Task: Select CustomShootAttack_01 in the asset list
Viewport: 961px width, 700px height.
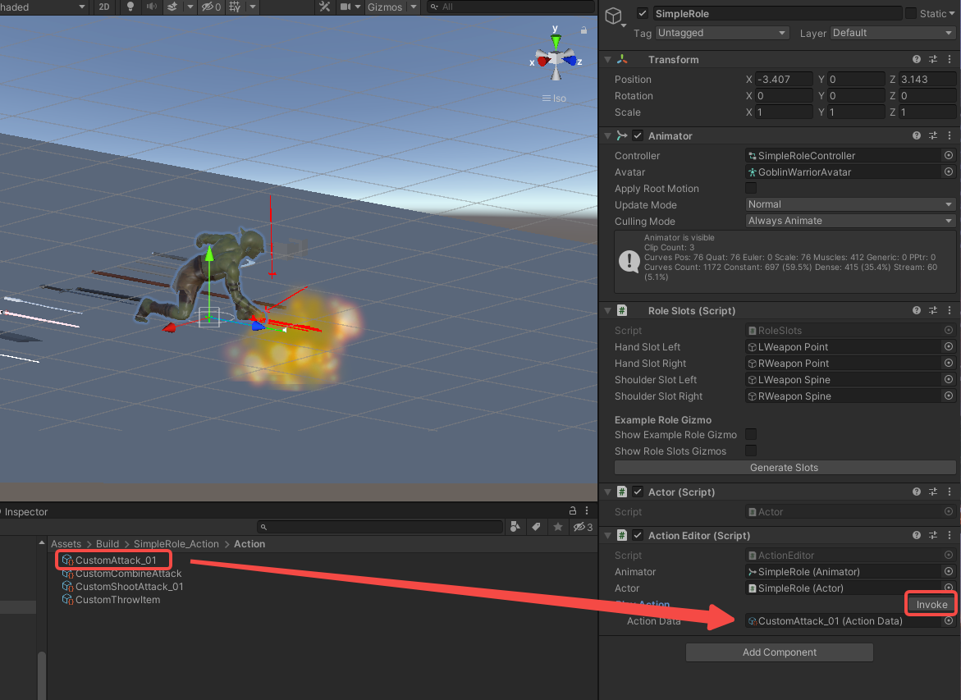Action: [129, 587]
